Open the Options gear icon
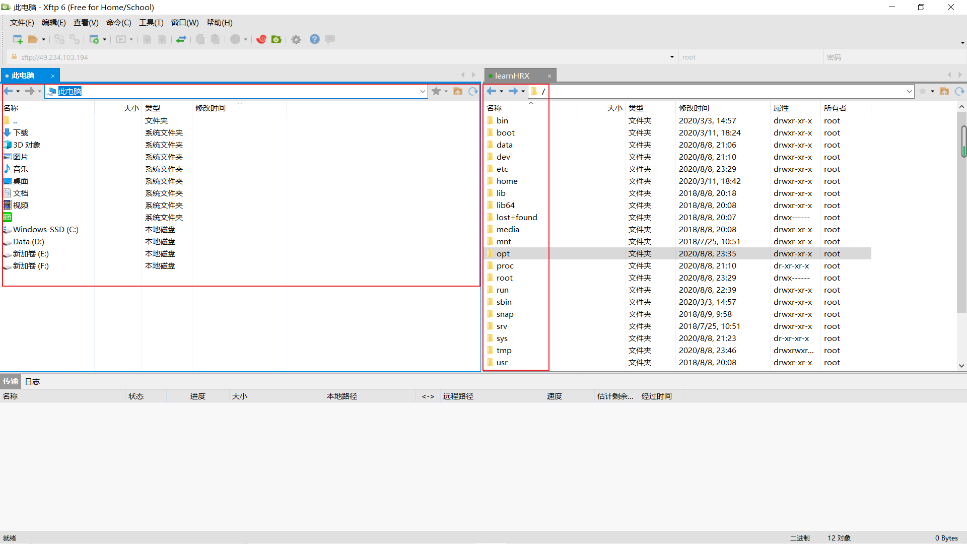The width and height of the screenshot is (967, 544). coord(296,39)
